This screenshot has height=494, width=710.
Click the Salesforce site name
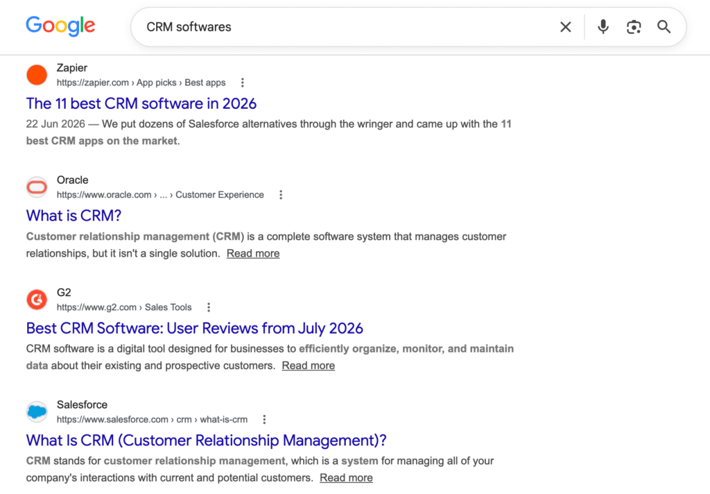tap(82, 404)
